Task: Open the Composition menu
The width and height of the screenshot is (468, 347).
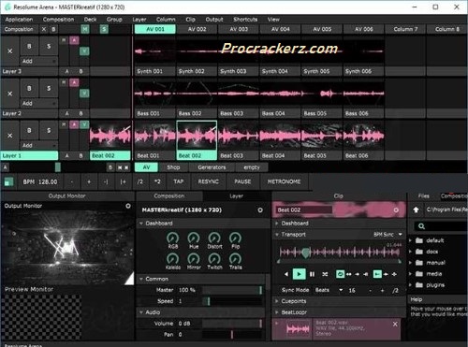Action: [58, 20]
